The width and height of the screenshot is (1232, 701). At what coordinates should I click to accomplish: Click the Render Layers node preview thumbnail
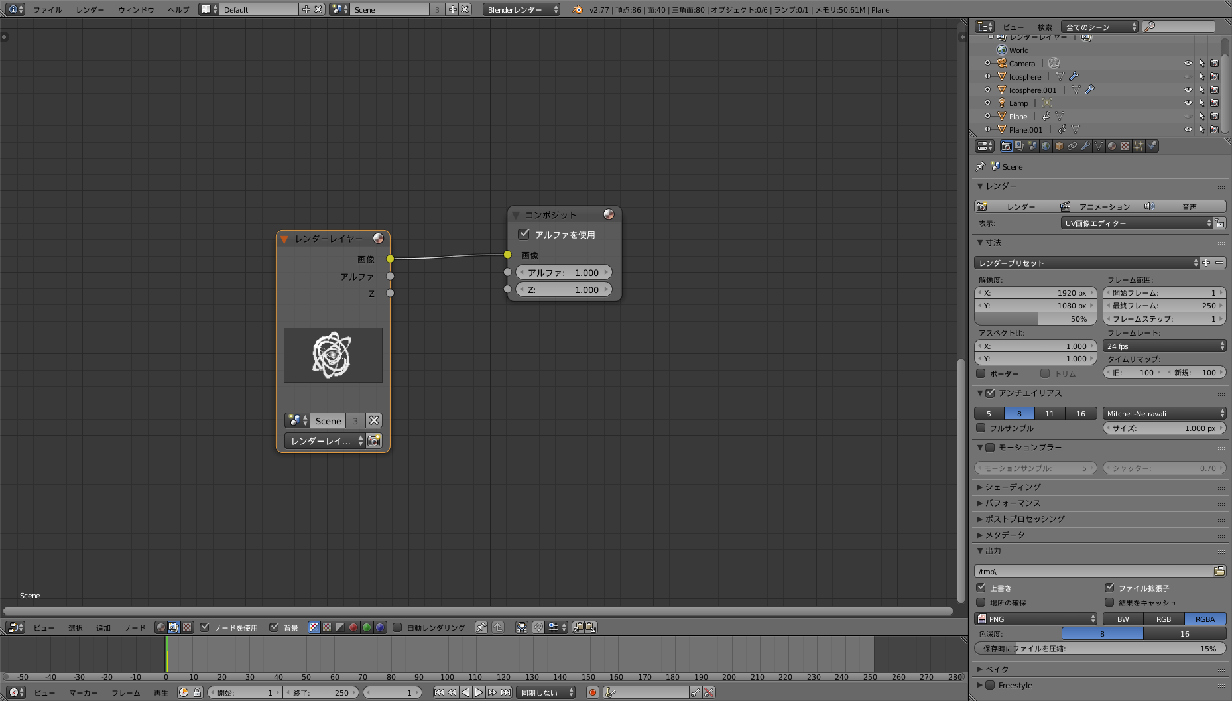tap(333, 355)
